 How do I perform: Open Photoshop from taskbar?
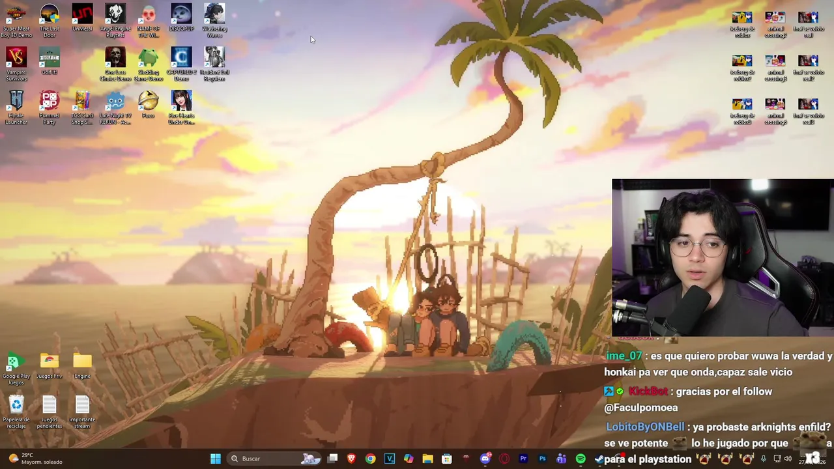(x=542, y=459)
